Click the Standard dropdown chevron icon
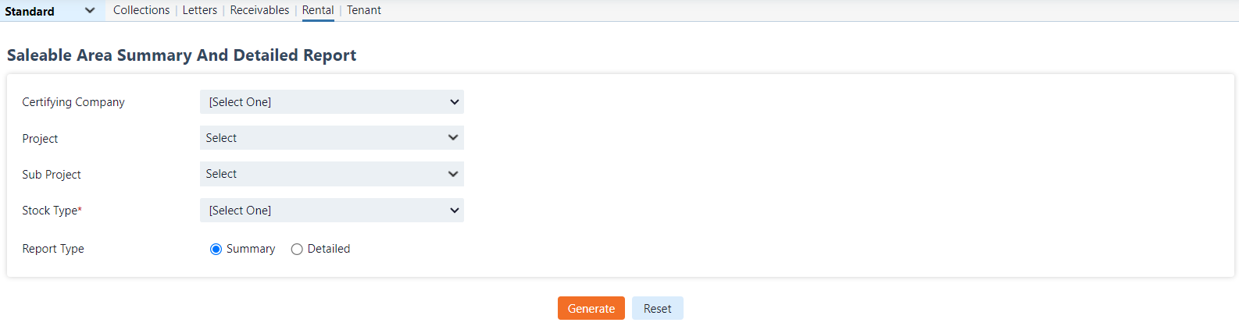Viewport: 1239px width, 326px height. click(90, 11)
